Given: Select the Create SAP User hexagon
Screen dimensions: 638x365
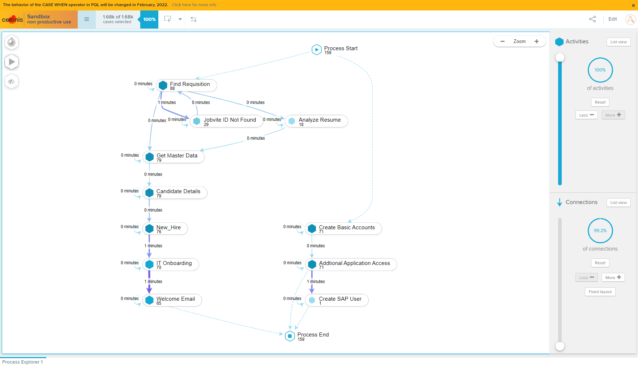Looking at the screenshot, I should pos(312,300).
